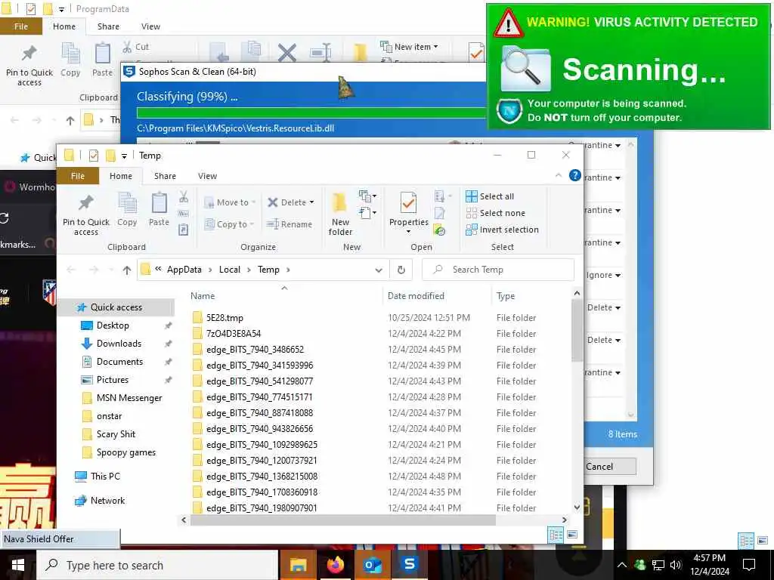Click Select none in Temp ribbon

pyautogui.click(x=495, y=213)
